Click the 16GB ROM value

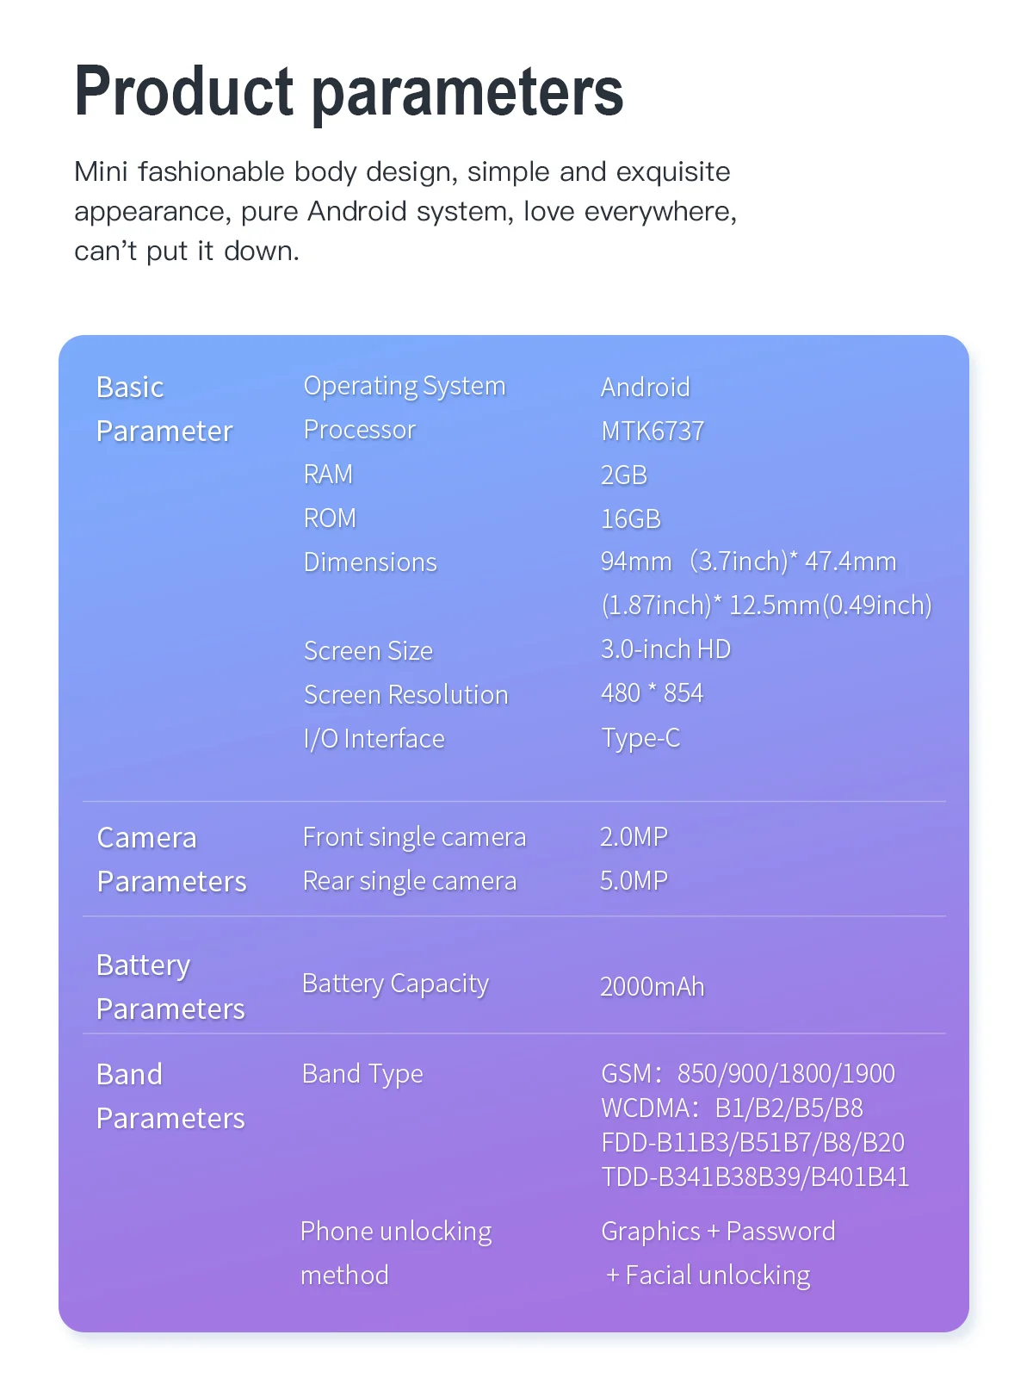tap(631, 518)
